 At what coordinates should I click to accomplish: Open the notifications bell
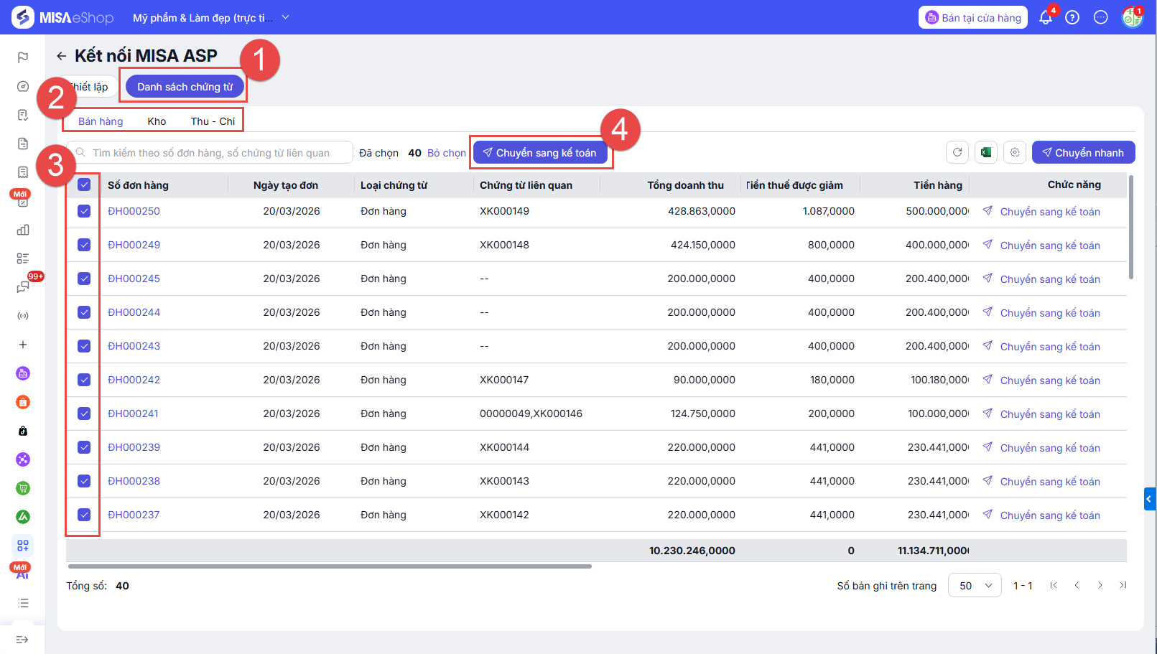coord(1046,17)
